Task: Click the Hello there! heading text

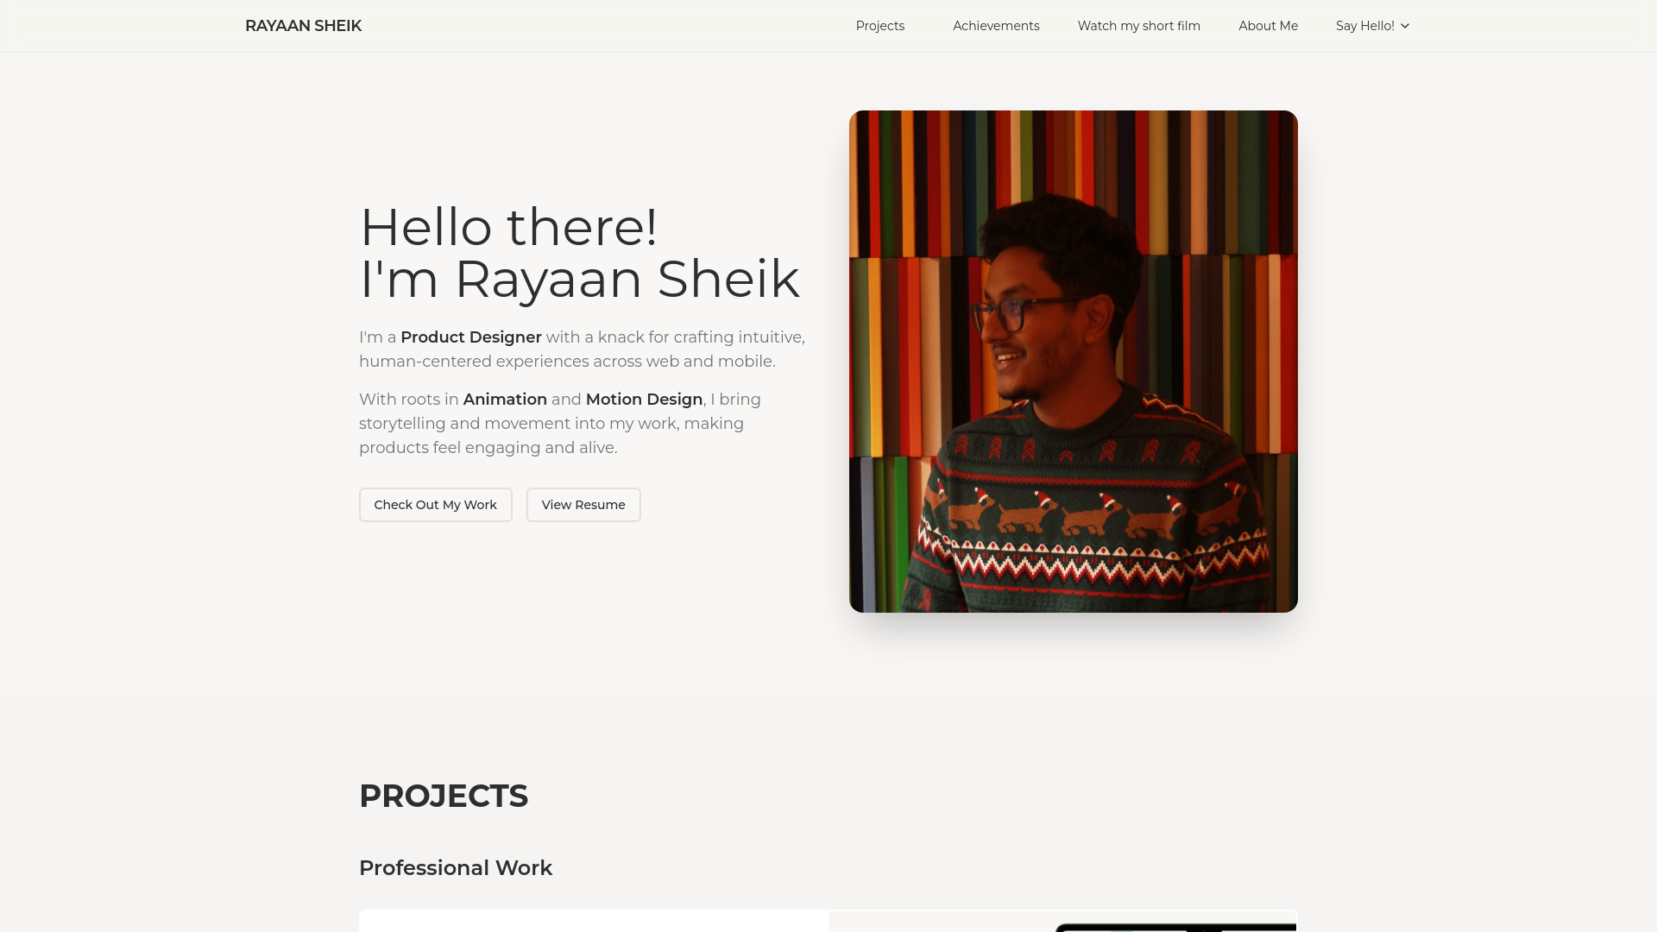Action: [508, 227]
